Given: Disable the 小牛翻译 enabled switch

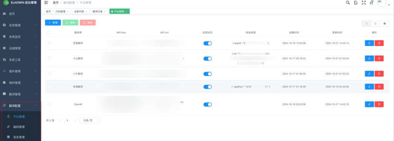Looking at the screenshot, I should pyautogui.click(x=207, y=74).
